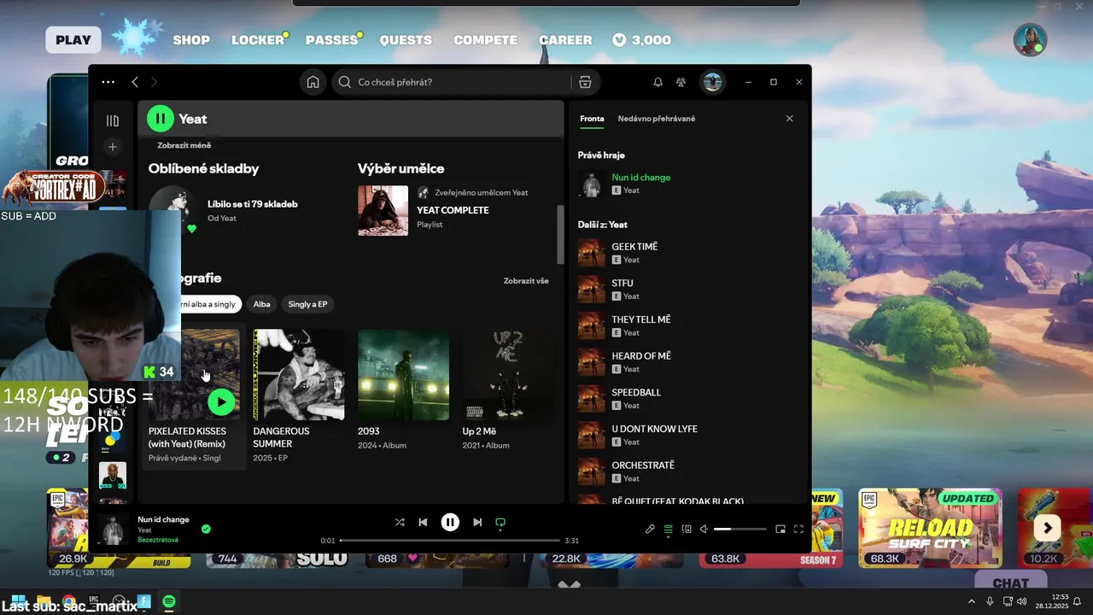Screen dimensions: 1093x615
Task: Open 2093 album cover
Action: tap(403, 374)
